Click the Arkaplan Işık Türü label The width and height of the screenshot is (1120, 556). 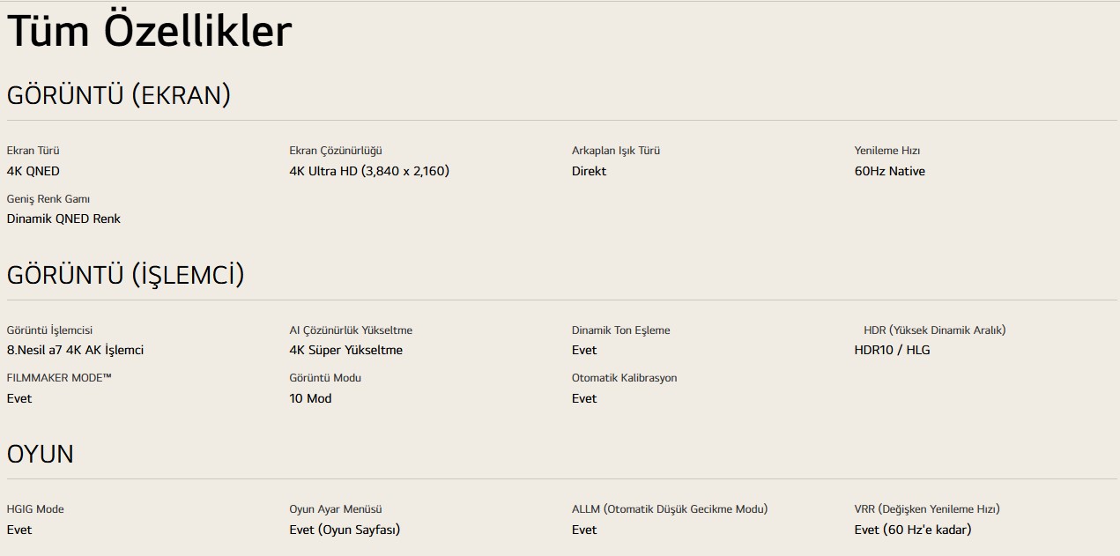(616, 151)
